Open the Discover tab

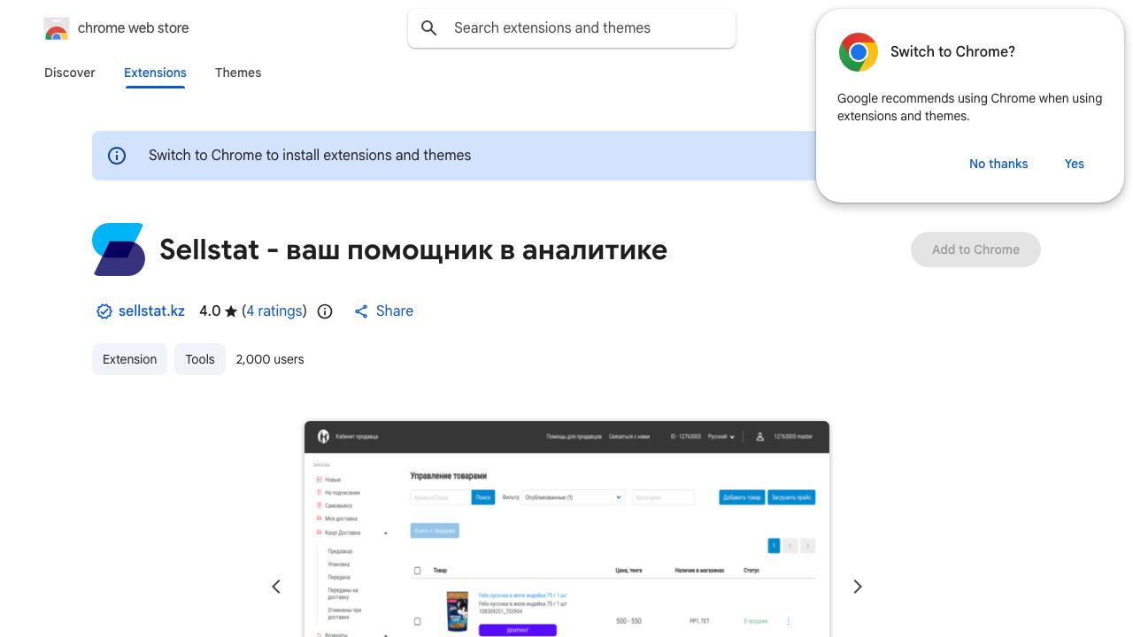tap(70, 73)
